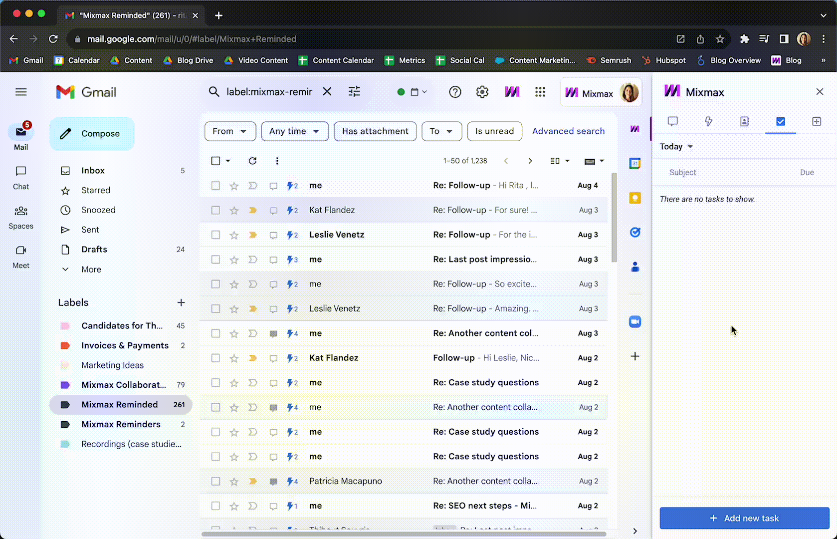The image size is (837, 539).
Task: Click the Add new task button
Action: point(744,518)
